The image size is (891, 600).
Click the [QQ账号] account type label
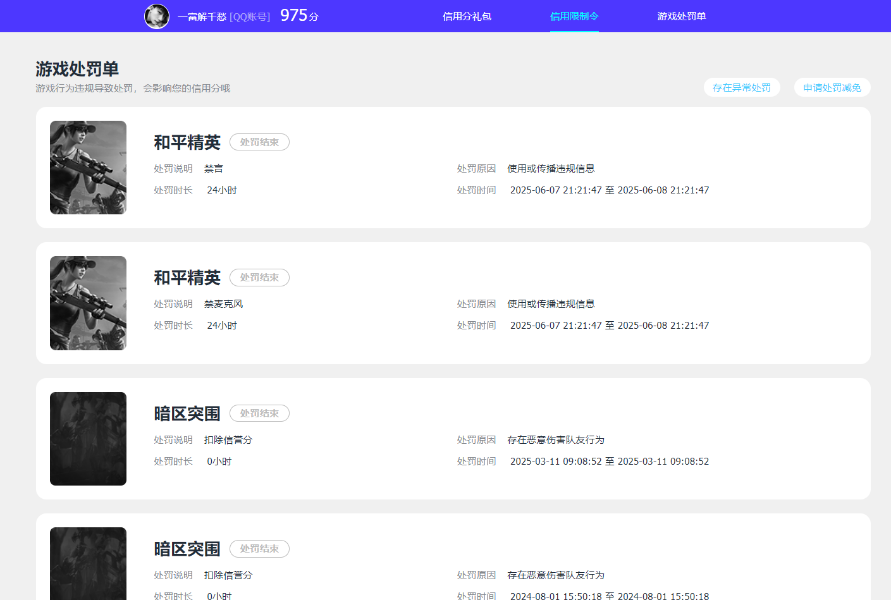pyautogui.click(x=250, y=17)
